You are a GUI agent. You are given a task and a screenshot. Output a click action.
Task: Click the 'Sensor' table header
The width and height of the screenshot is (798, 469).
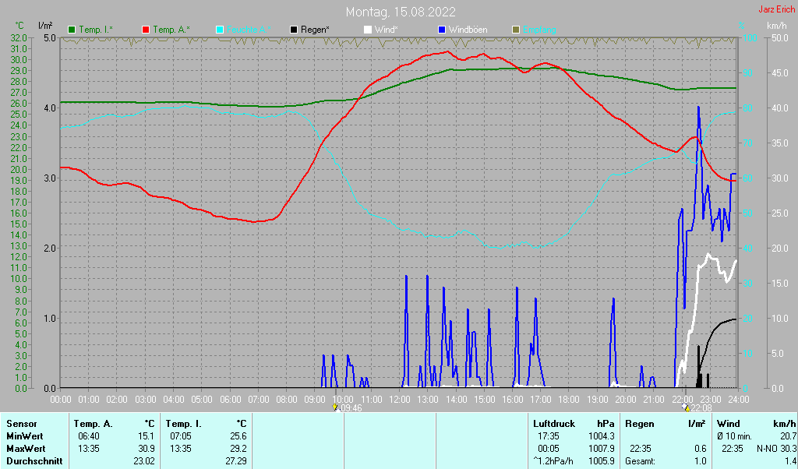click(x=21, y=424)
